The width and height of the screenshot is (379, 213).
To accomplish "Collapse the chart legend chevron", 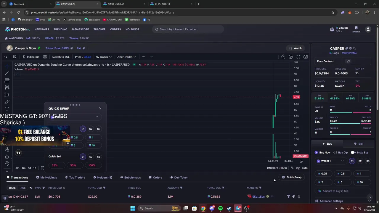I will [x=17, y=74].
